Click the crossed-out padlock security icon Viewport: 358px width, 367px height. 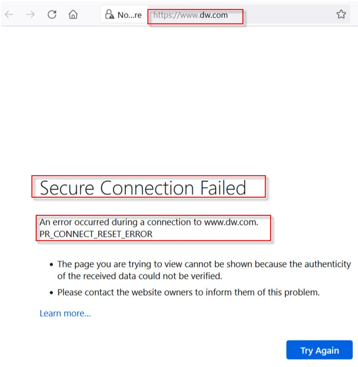click(109, 15)
